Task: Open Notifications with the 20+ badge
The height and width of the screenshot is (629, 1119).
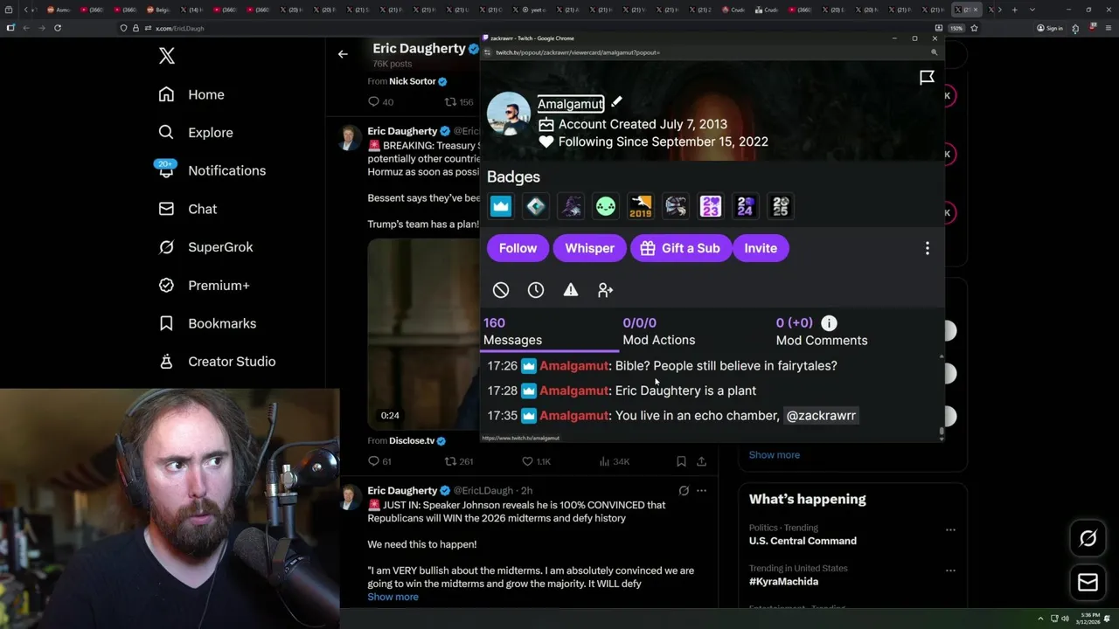Action: (x=211, y=170)
